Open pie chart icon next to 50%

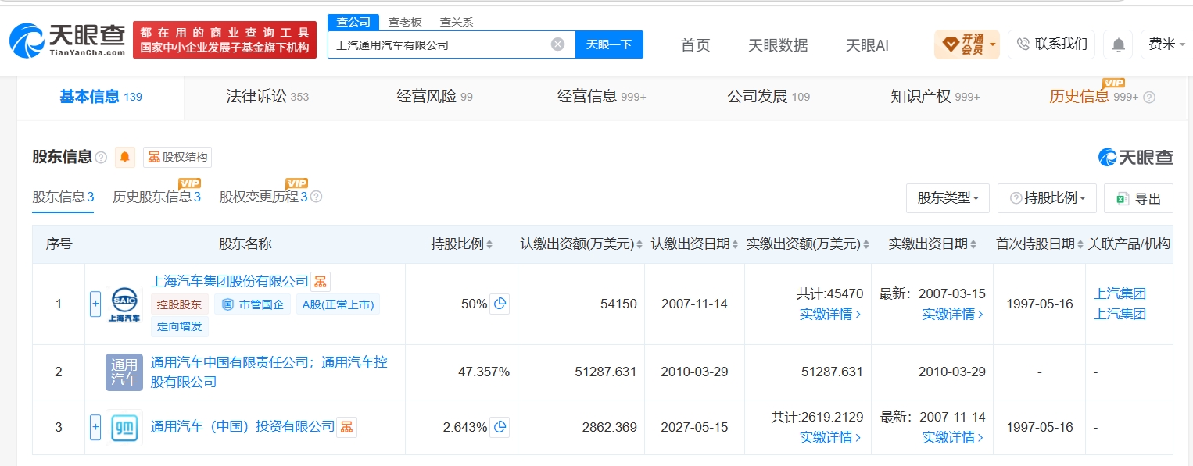point(500,304)
